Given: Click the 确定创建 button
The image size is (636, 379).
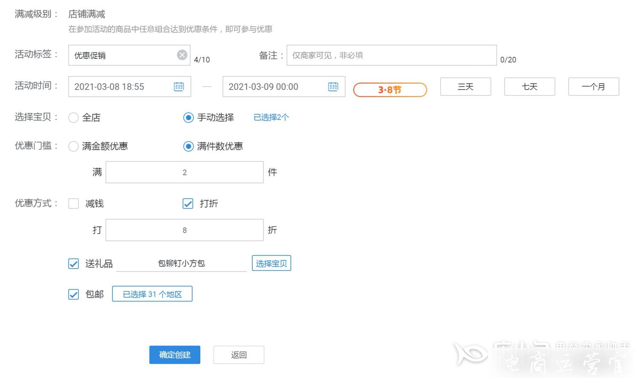Looking at the screenshot, I should pyautogui.click(x=175, y=355).
